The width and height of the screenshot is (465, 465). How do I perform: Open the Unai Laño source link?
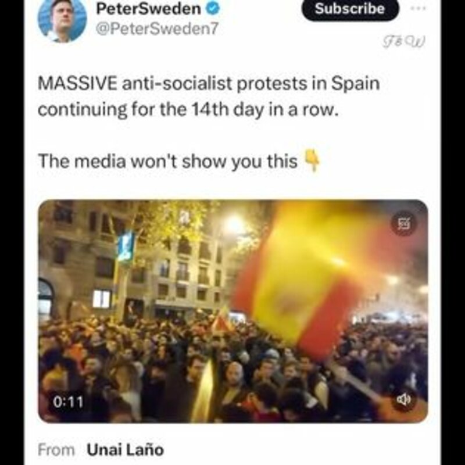coord(125,449)
